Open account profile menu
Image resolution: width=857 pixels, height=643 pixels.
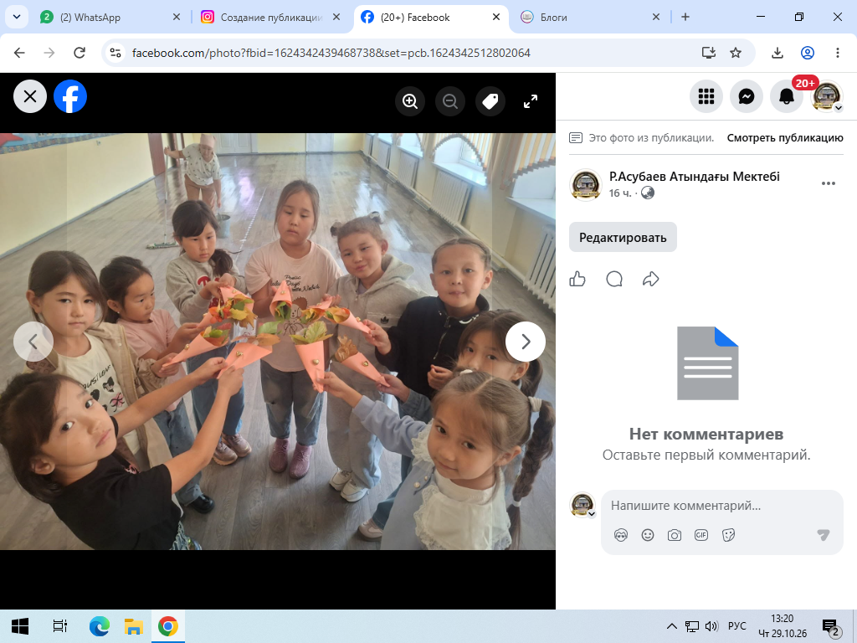click(827, 97)
